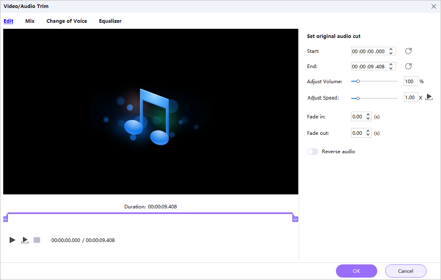Stop audio playback
Screen dimensions: 441x280
coord(37,240)
